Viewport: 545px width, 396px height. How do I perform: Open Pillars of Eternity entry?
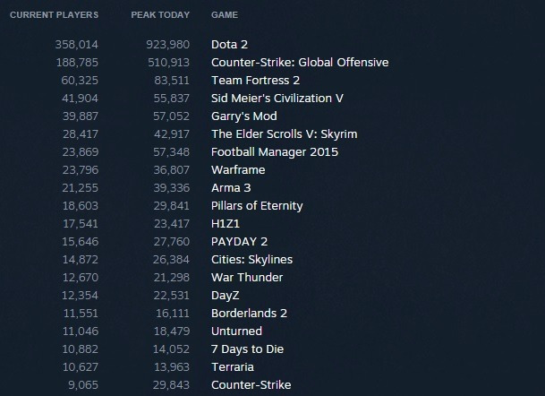pyautogui.click(x=257, y=206)
